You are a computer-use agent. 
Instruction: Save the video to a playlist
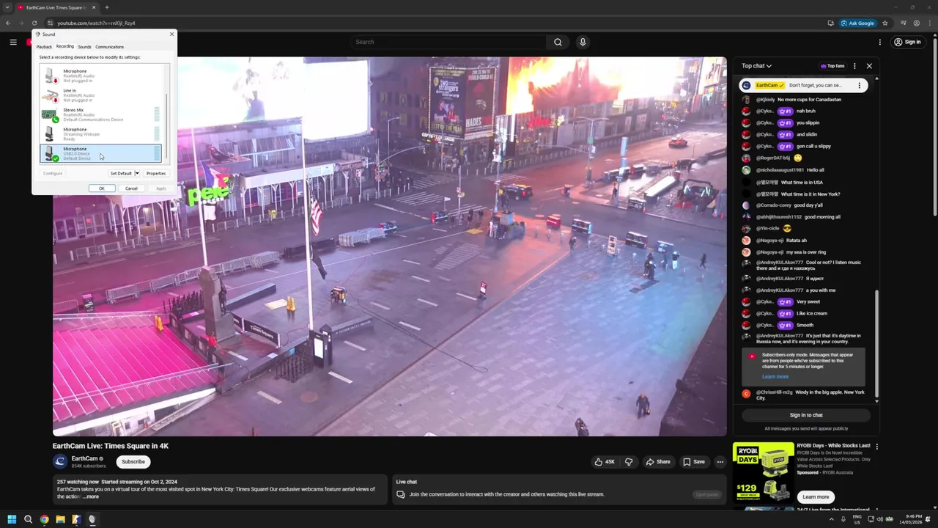[693, 462]
